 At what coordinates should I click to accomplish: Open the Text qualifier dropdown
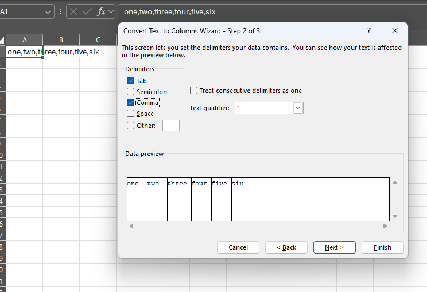(298, 108)
